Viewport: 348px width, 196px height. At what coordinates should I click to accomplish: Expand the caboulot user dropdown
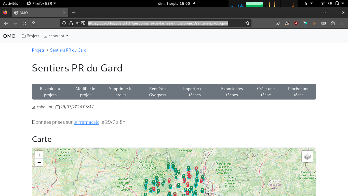coord(56,36)
